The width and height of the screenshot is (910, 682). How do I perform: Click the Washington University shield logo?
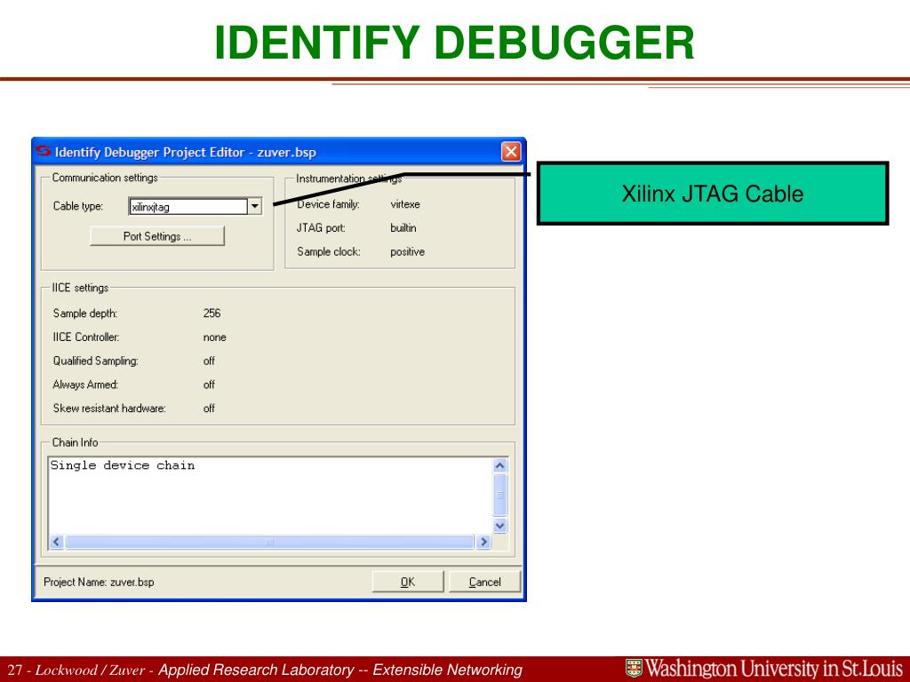[634, 668]
